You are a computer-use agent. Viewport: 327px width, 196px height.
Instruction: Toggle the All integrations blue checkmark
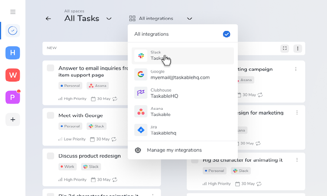click(x=226, y=34)
